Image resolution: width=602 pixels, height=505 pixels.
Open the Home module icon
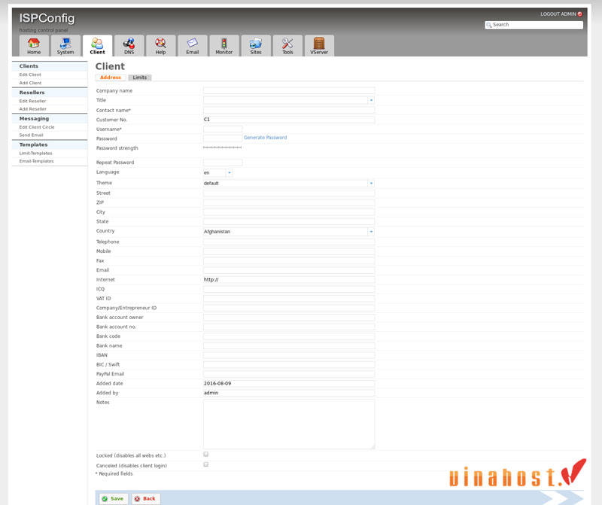tap(34, 43)
